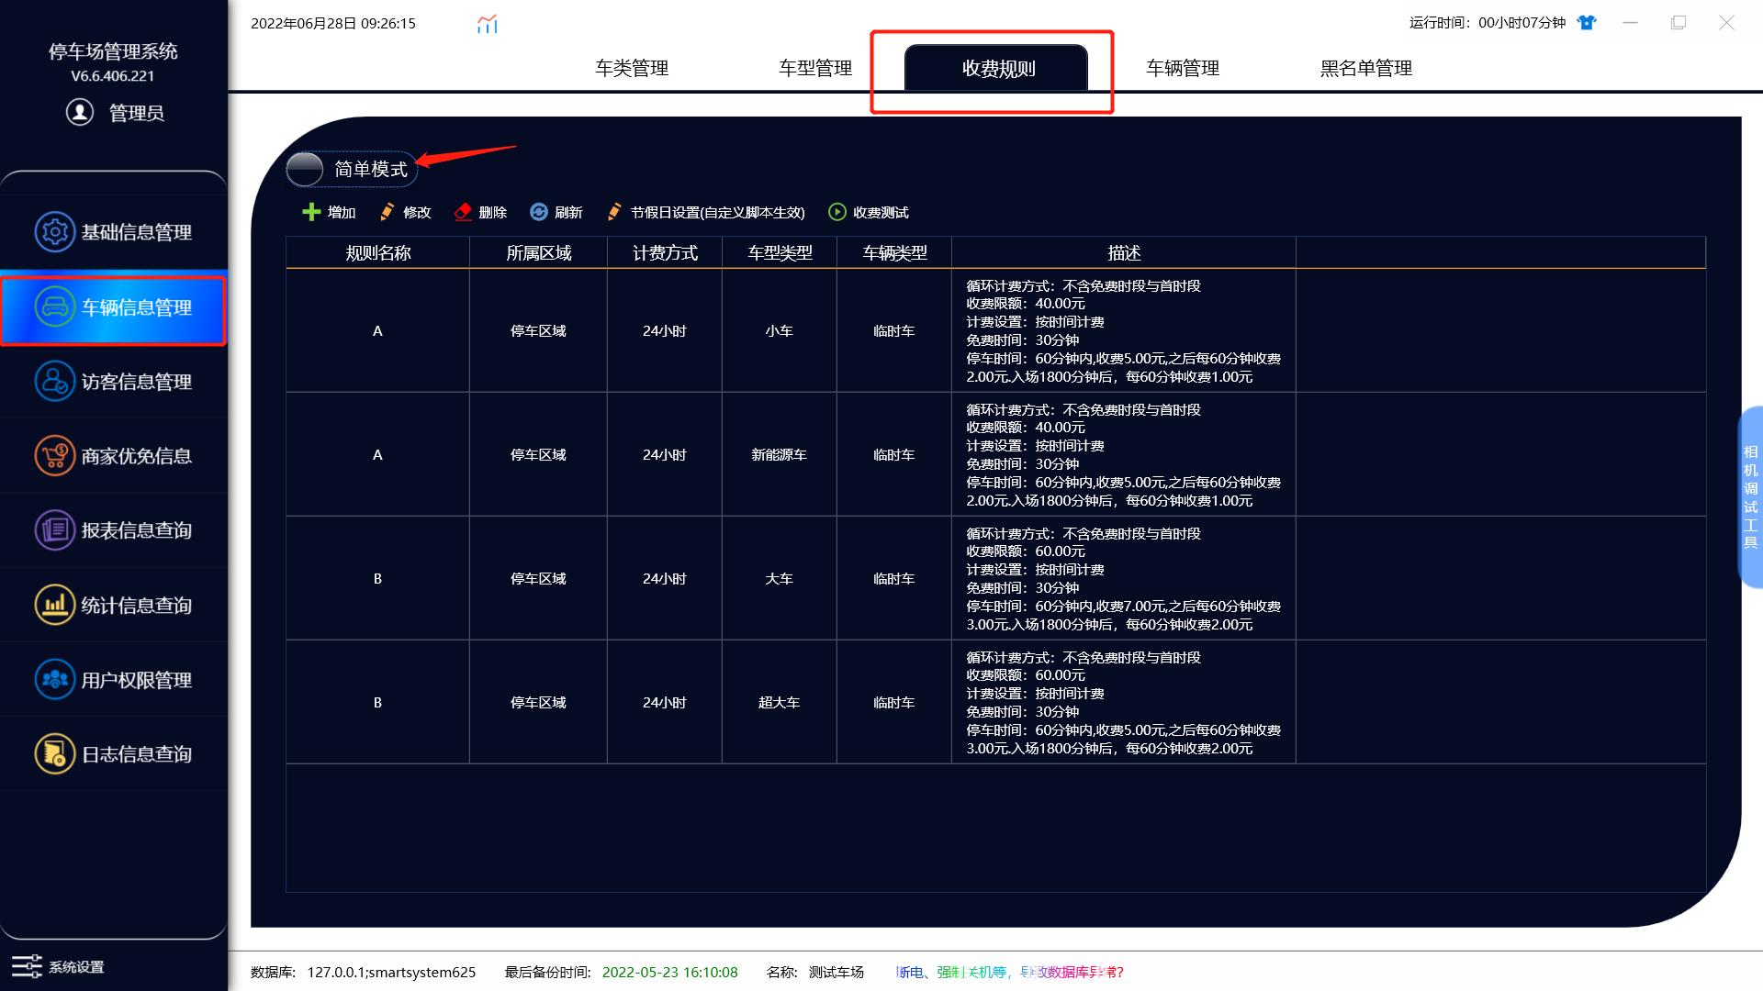Select the rule row with 新能源车
1763x991 pixels.
pos(995,455)
